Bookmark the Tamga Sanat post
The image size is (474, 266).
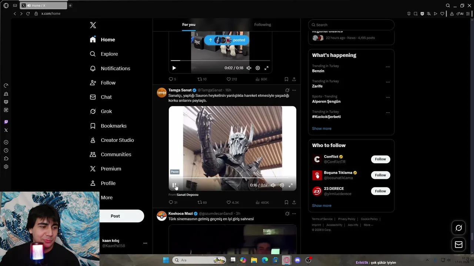286,202
